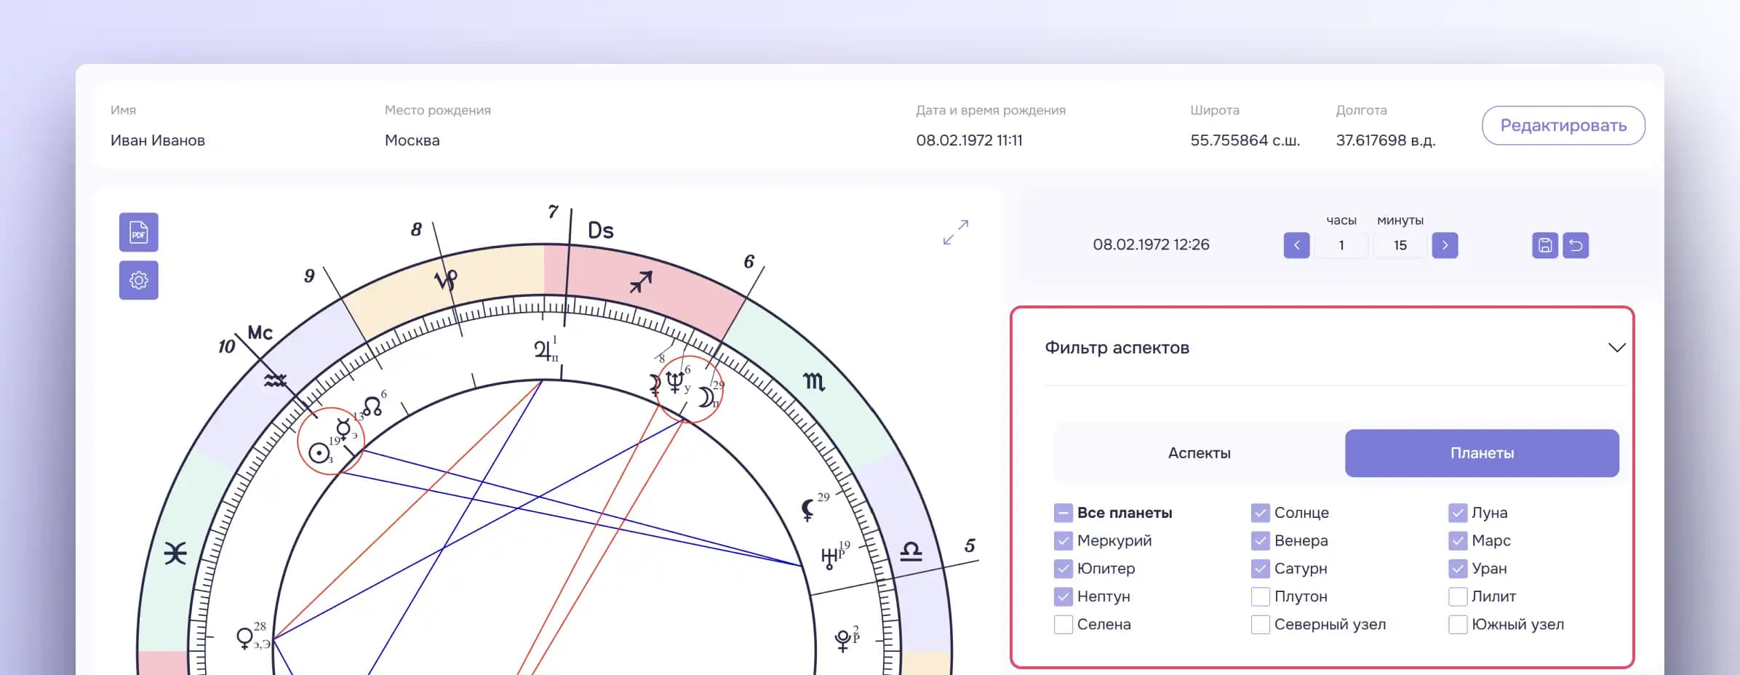This screenshot has width=1740, height=675.
Task: Click the минуты value field
Action: tap(1399, 245)
